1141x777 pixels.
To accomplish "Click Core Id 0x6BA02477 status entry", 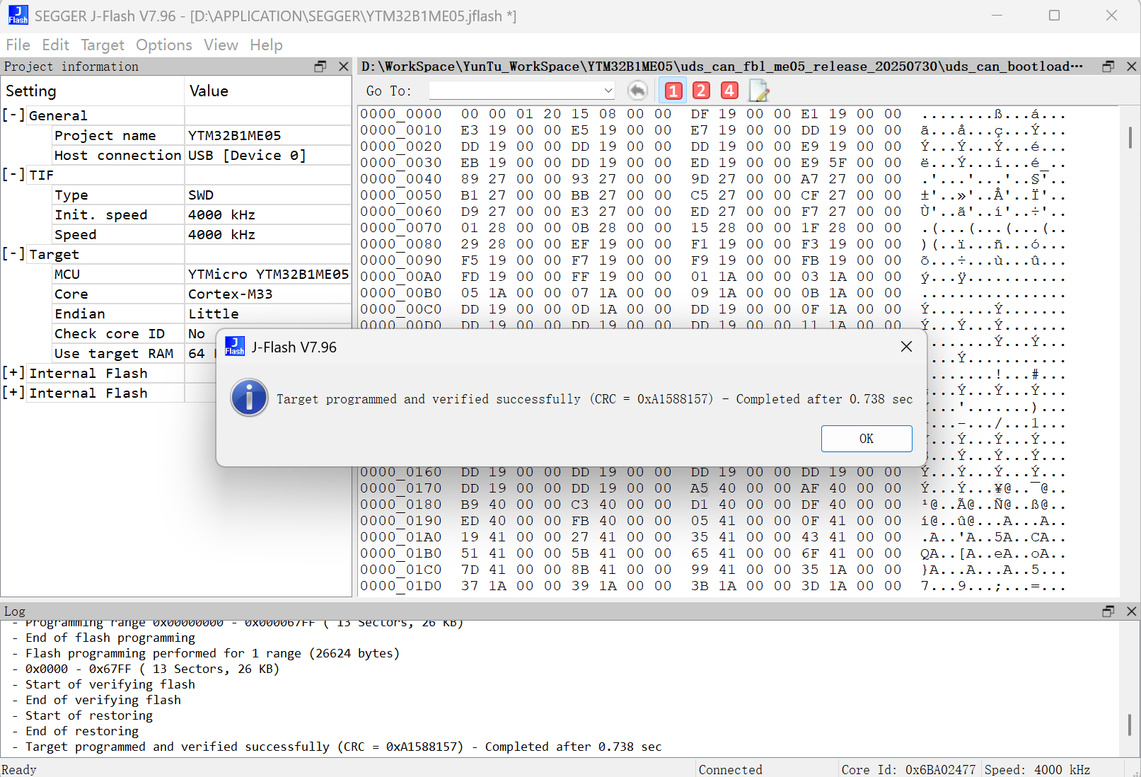I will (908, 769).
